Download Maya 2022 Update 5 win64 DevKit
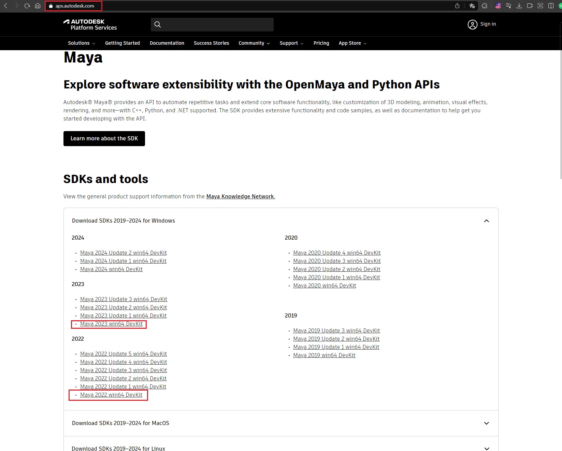Screen dimensions: 562x451 tap(124, 354)
